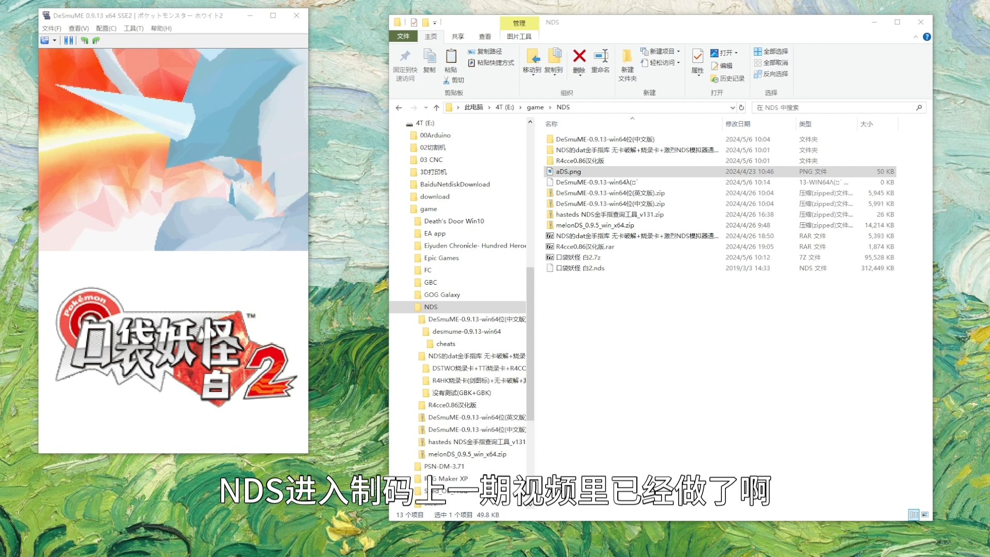The height and width of the screenshot is (557, 990).
Task: Open ROM icon in DeSmuME toolbar
Action: coord(45,40)
